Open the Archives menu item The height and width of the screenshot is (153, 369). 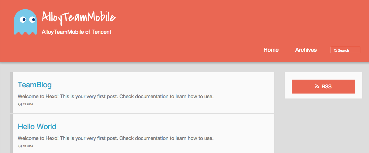(306, 50)
